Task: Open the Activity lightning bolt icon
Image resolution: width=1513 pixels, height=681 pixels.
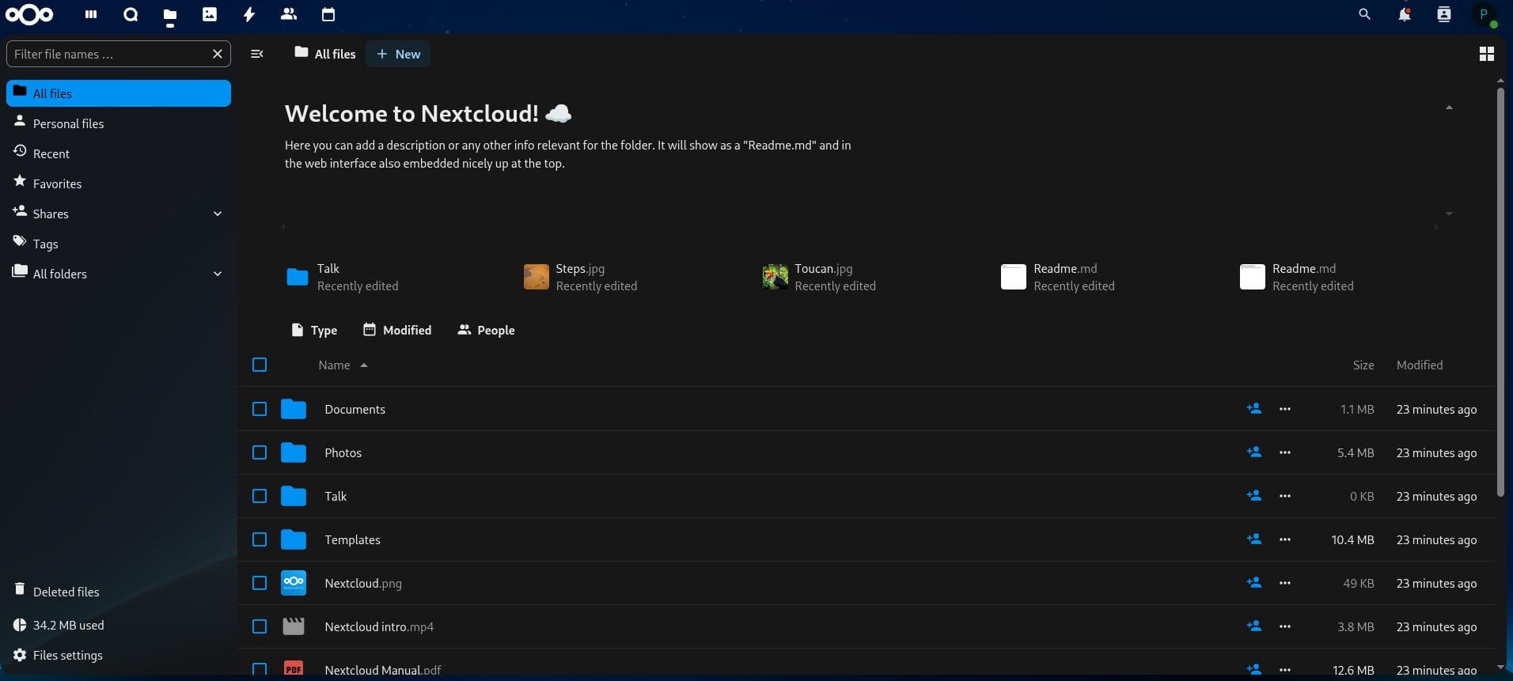Action: [x=249, y=14]
